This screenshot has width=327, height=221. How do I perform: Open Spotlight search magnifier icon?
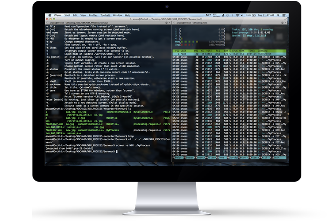(277, 15)
